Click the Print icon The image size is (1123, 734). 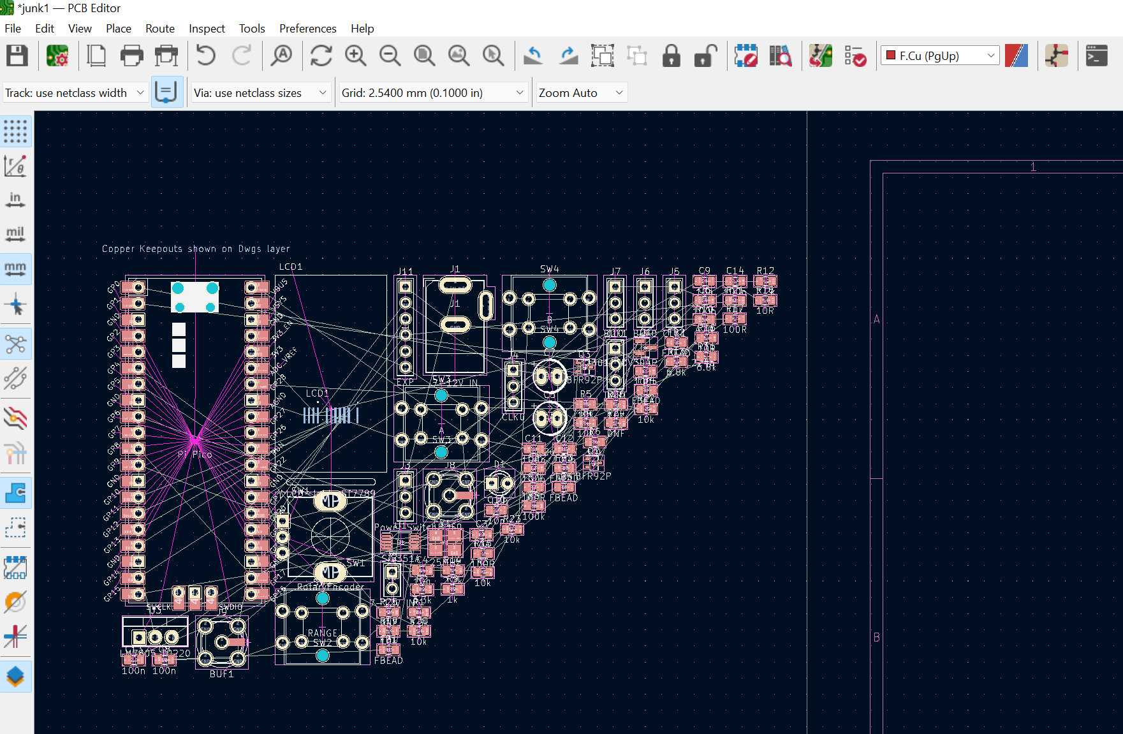coord(131,56)
